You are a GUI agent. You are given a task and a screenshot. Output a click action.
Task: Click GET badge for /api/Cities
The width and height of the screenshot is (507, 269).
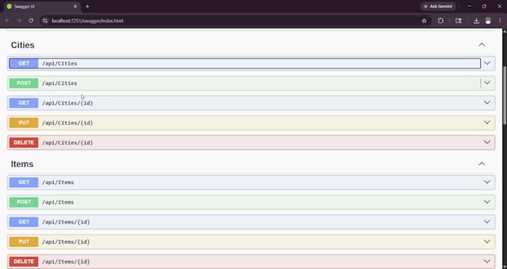[24, 63]
